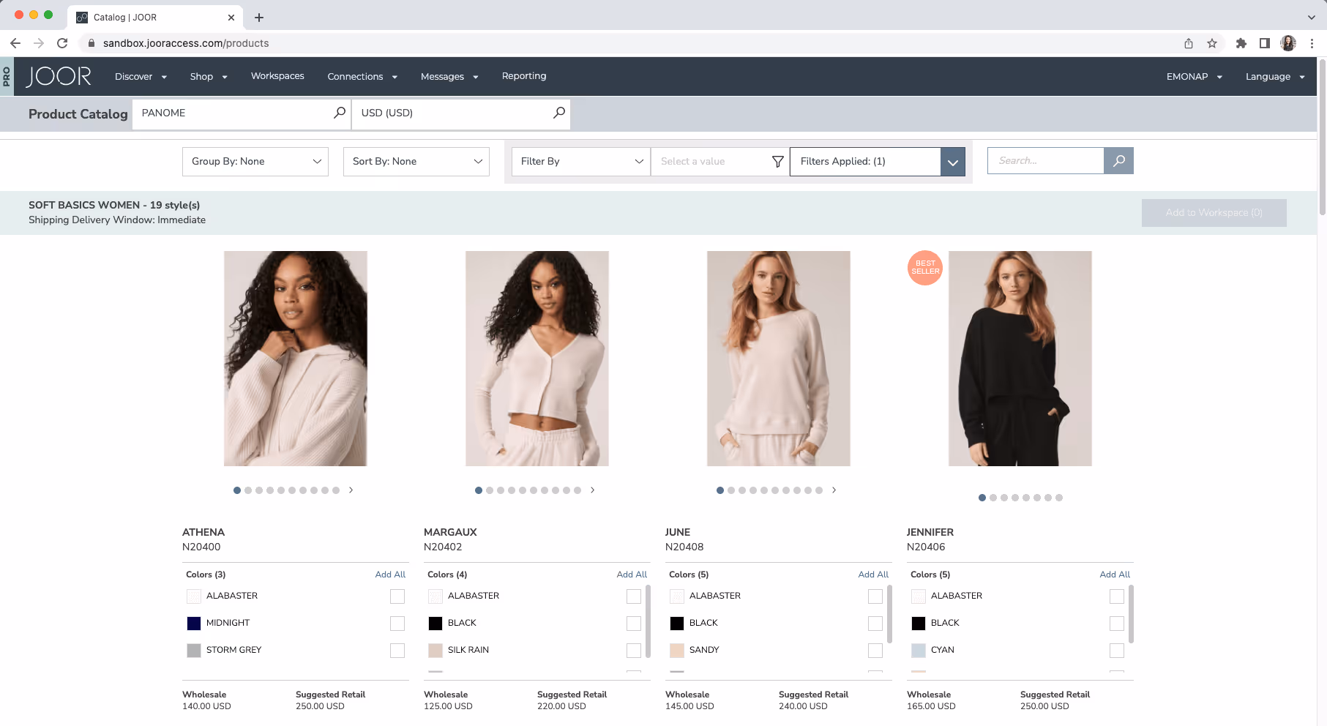Expand the browser tab search chevron
Viewport: 1327px width, 726px height.
(1311, 18)
